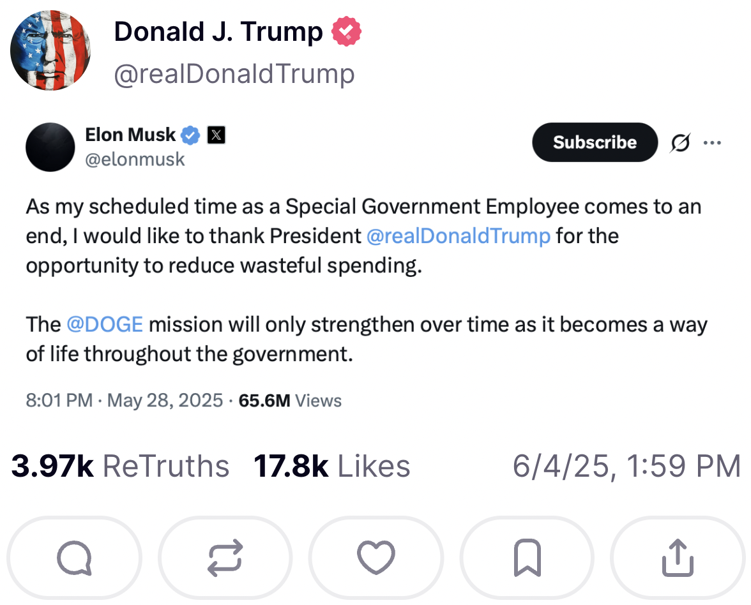
Task: Click the X affiliation badge
Action: (x=216, y=135)
